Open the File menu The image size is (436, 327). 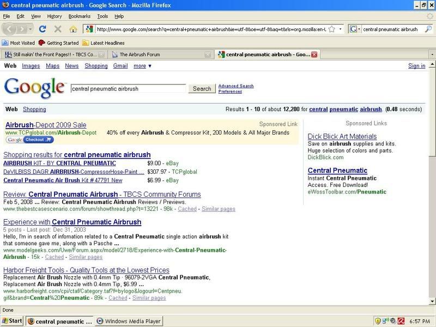(x=7, y=16)
